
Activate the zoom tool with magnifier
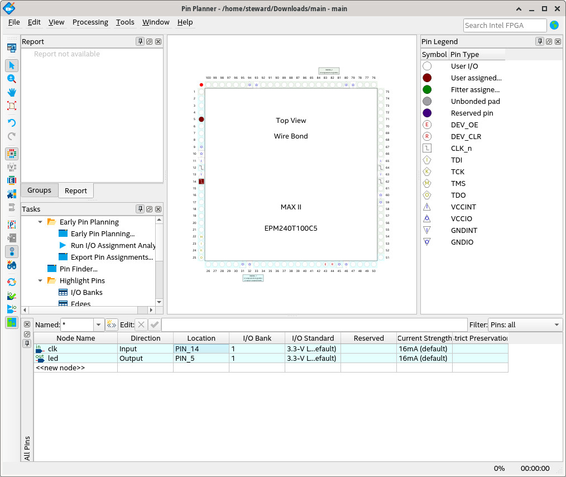click(x=12, y=79)
